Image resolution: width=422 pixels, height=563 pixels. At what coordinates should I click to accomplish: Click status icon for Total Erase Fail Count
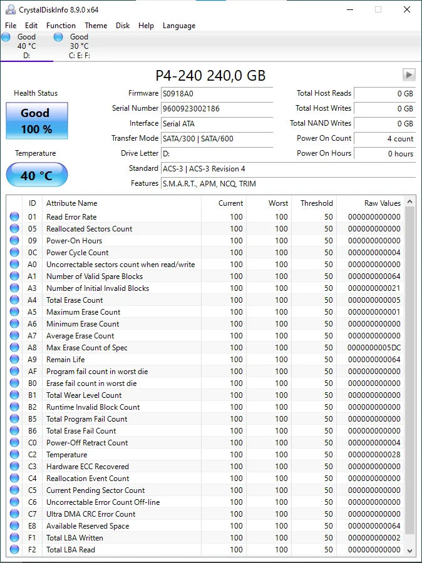14,430
